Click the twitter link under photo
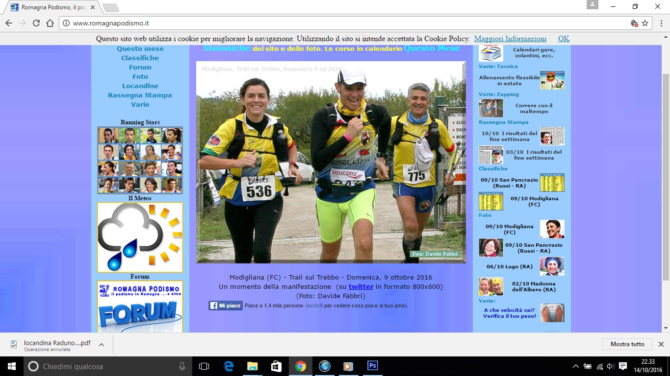The width and height of the screenshot is (670, 376). point(361,286)
